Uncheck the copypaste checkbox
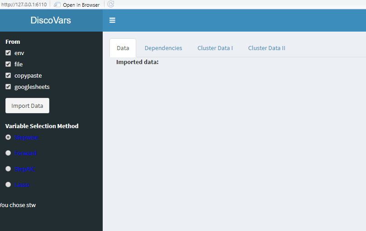This screenshot has height=231, width=366. pos(8,75)
